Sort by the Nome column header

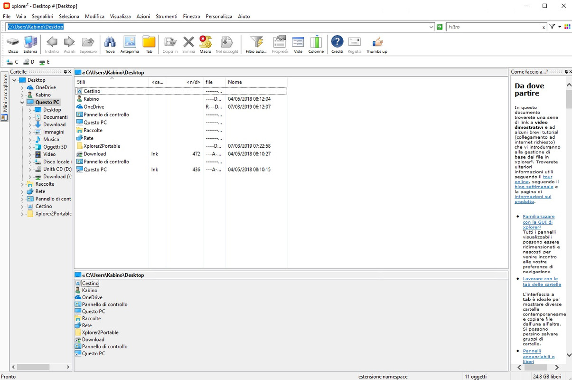[x=256, y=82]
